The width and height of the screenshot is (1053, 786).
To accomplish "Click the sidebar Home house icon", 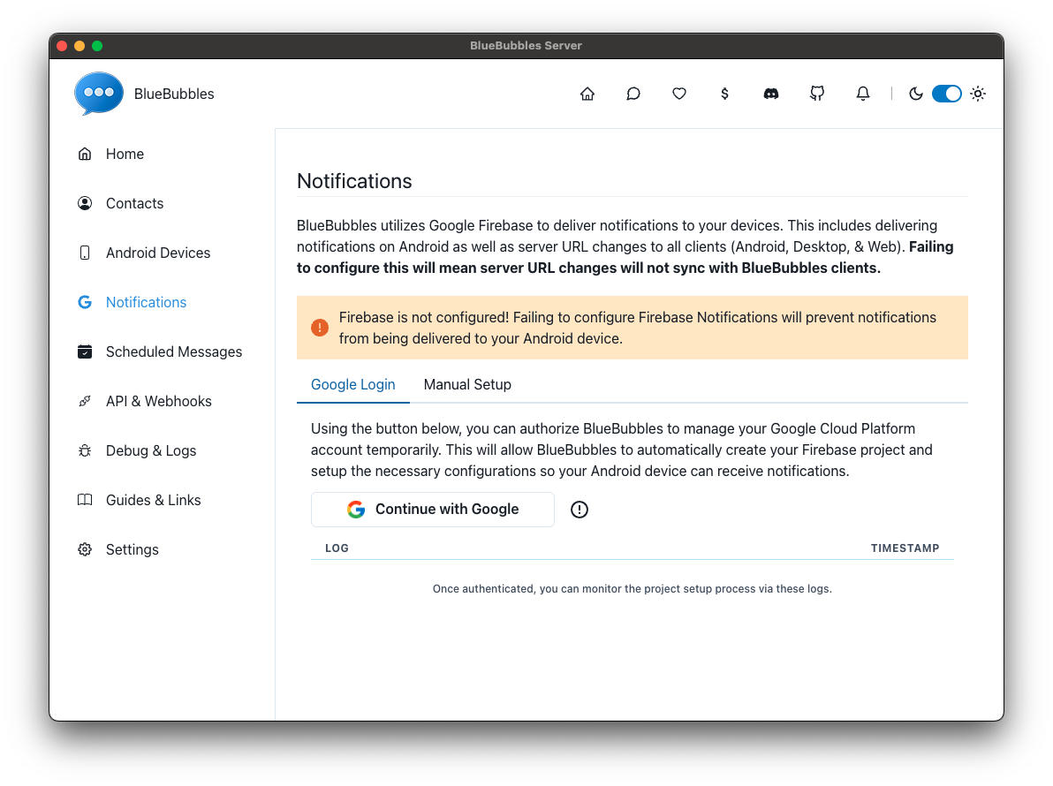I will [x=85, y=154].
